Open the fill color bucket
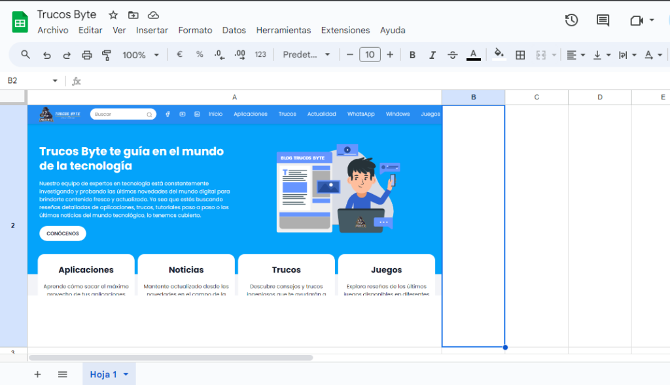 click(499, 55)
